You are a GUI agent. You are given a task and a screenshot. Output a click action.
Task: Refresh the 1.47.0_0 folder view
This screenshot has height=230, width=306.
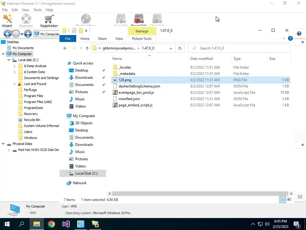point(180,48)
